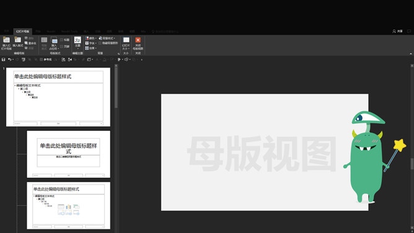Enable the Hide Background Graphics checkbox
This screenshot has width=414, height=233.
[100, 43]
